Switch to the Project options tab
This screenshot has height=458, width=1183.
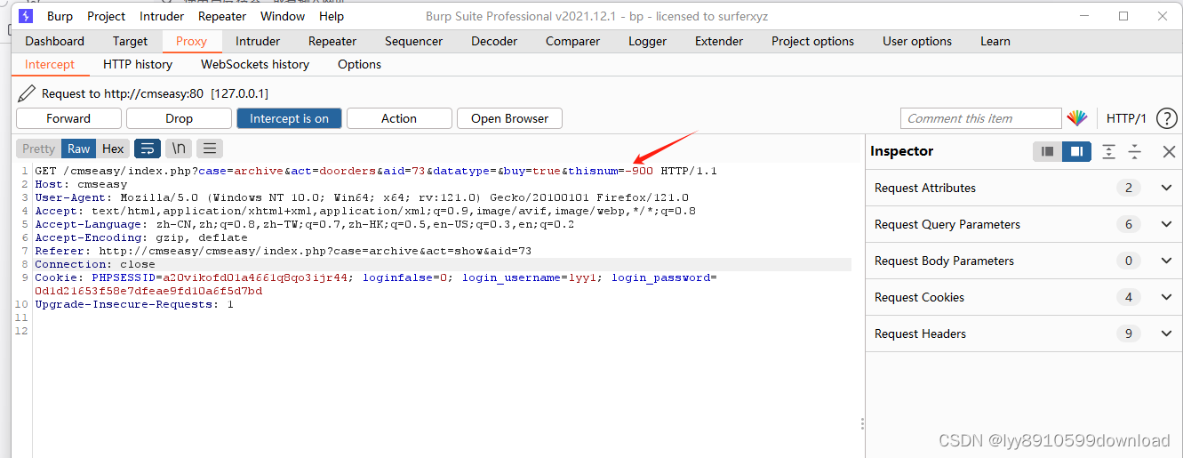[813, 41]
